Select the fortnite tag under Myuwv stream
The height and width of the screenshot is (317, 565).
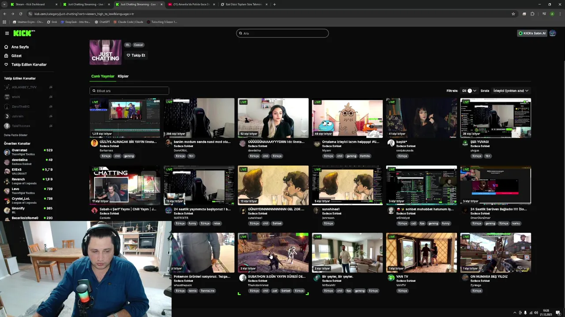[365, 156]
